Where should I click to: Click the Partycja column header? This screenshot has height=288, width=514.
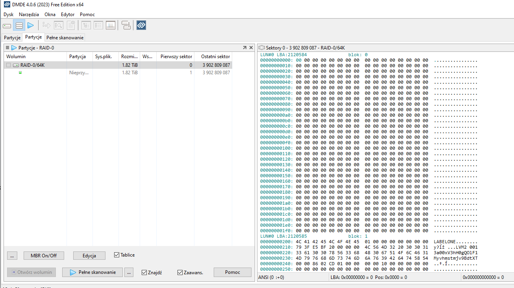point(80,57)
